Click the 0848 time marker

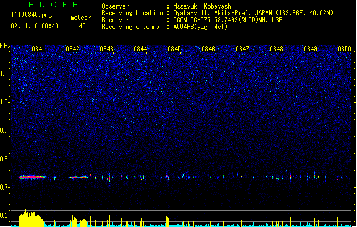276,49
